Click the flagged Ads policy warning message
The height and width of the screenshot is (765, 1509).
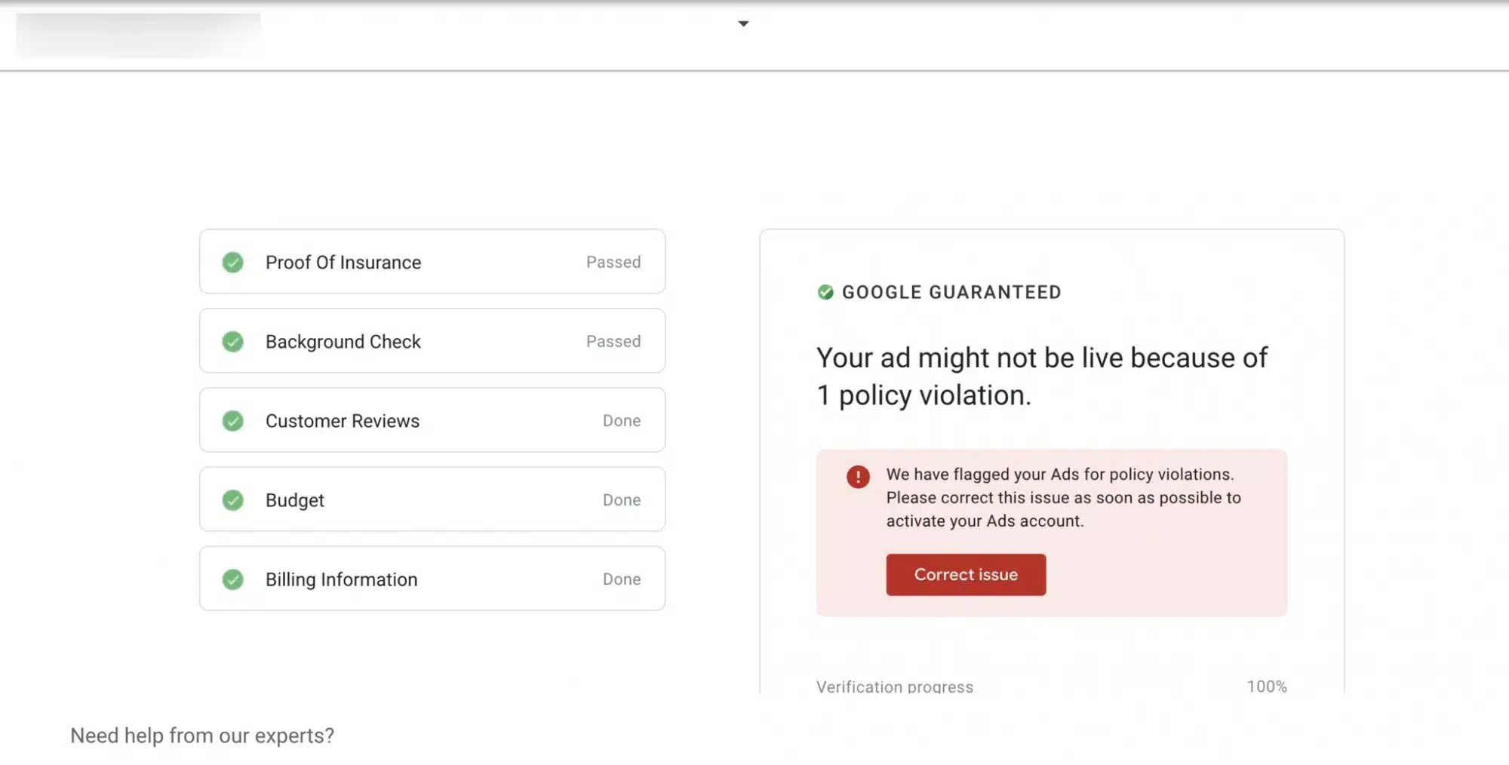[1064, 497]
